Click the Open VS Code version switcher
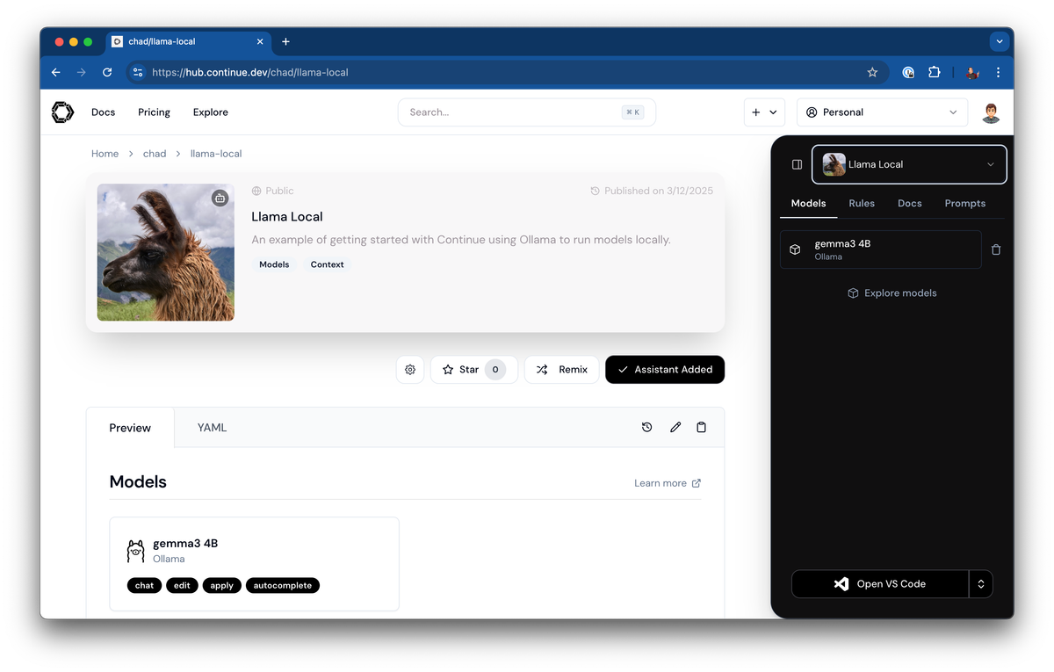The height and width of the screenshot is (672, 1054). [x=981, y=583]
